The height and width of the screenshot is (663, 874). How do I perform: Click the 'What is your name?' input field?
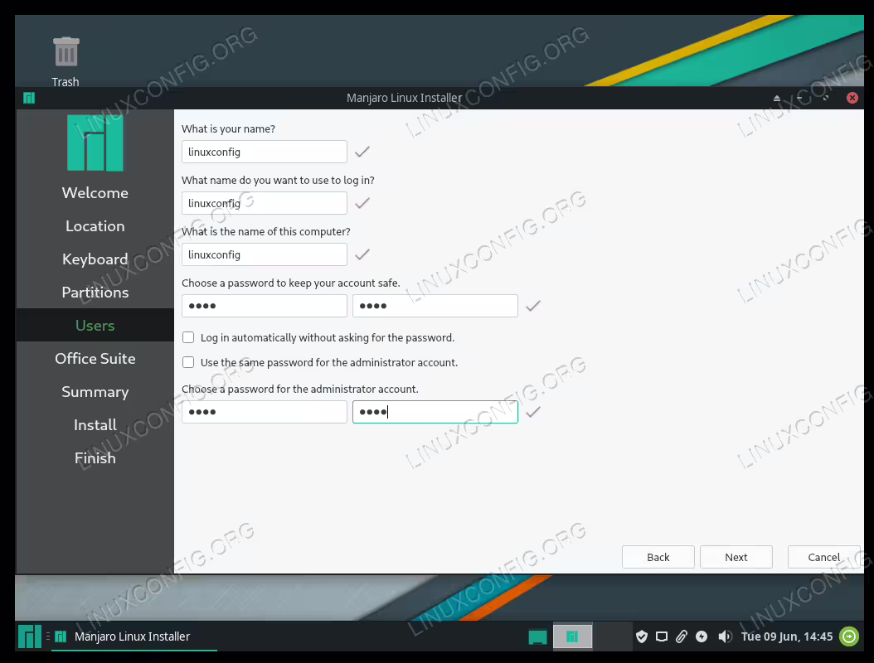(x=265, y=152)
